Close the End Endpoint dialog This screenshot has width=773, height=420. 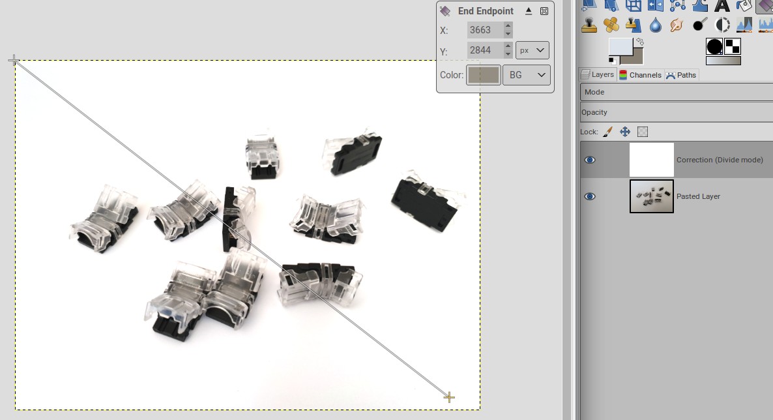click(x=544, y=11)
